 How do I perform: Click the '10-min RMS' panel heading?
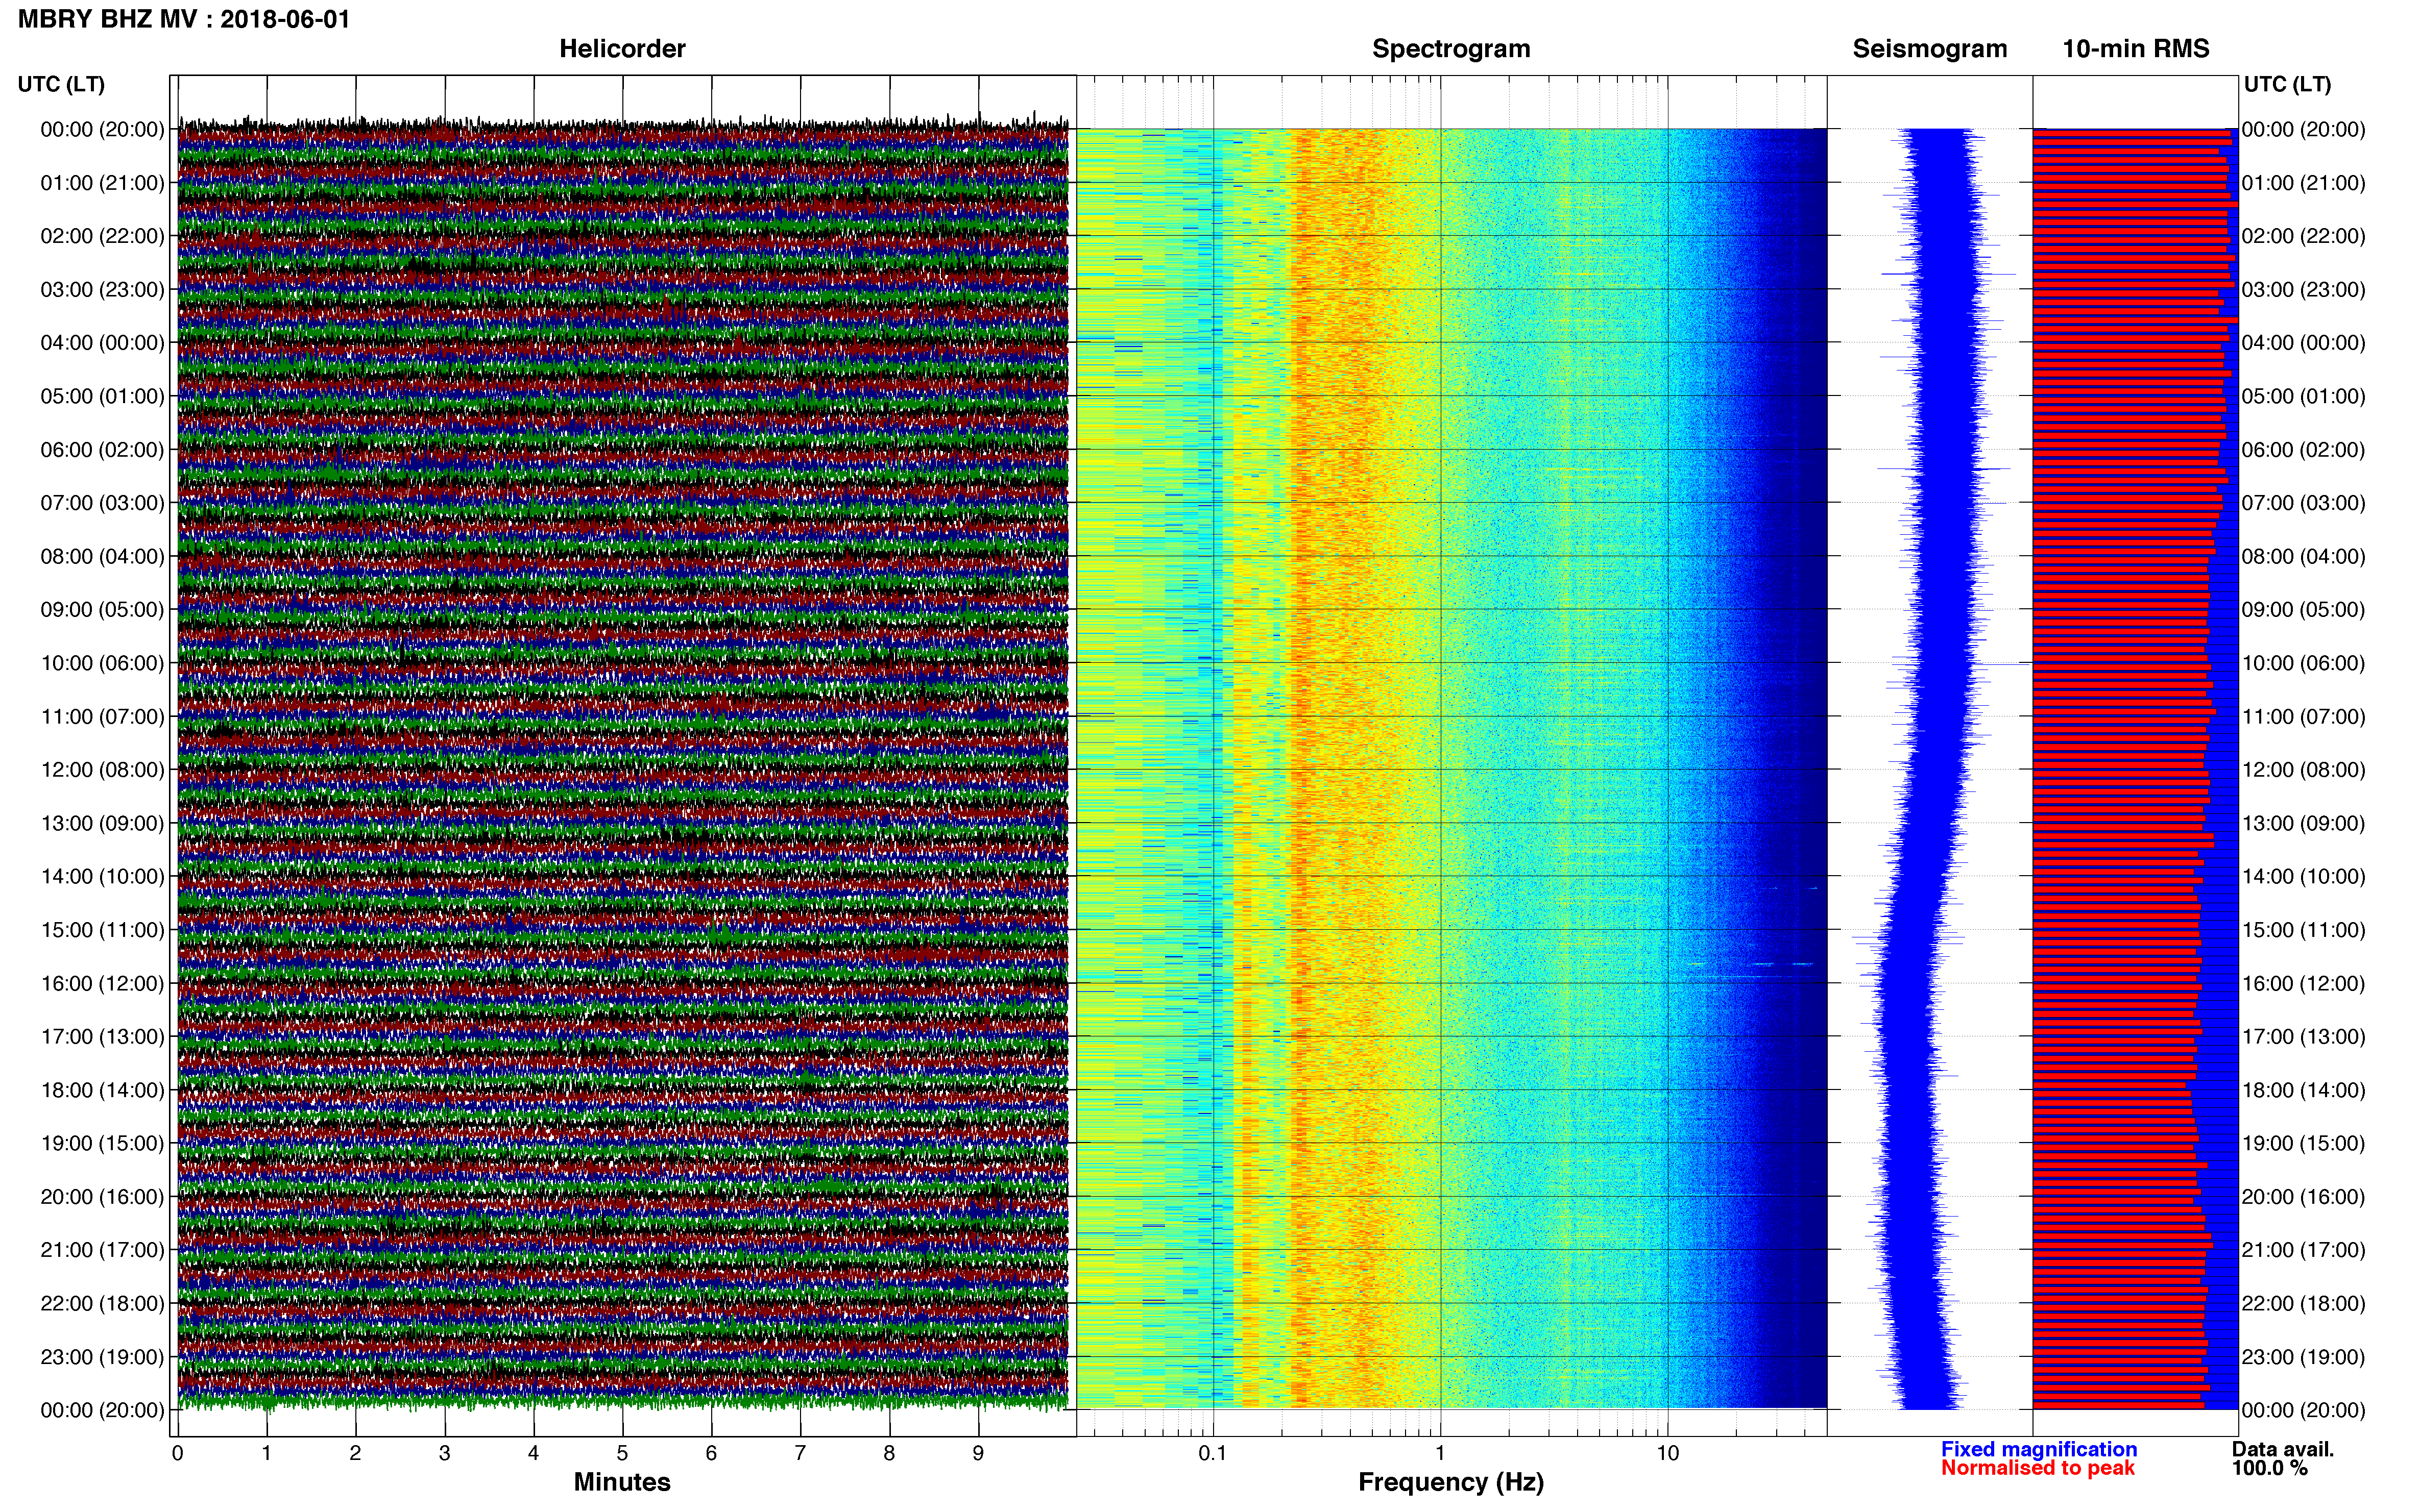click(2136, 49)
